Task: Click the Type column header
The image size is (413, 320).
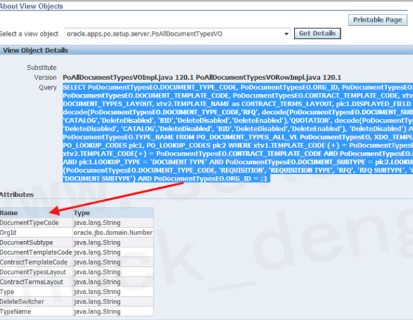Action: click(113, 212)
